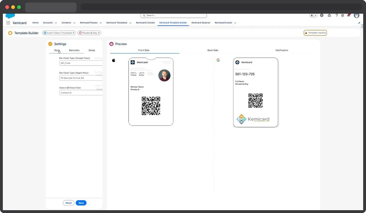Viewport: 366px width, 213px height.
Task: Expand the Contacts menu chevron
Action: (x=74, y=23)
